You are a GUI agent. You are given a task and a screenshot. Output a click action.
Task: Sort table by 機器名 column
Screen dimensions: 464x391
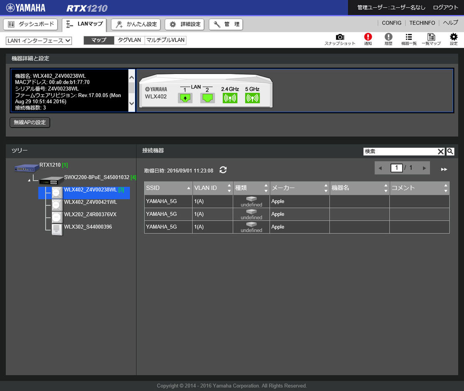pyautogui.click(x=359, y=188)
